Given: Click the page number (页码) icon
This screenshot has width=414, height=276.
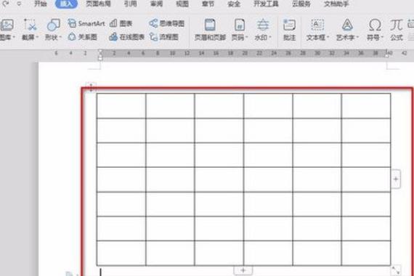Looking at the screenshot, I should (x=240, y=25).
